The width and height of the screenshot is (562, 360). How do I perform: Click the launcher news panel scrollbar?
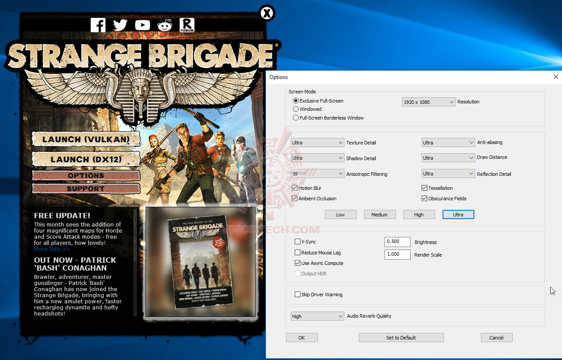[135, 262]
